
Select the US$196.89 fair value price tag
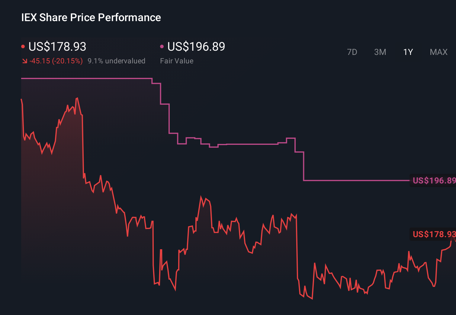click(x=433, y=180)
